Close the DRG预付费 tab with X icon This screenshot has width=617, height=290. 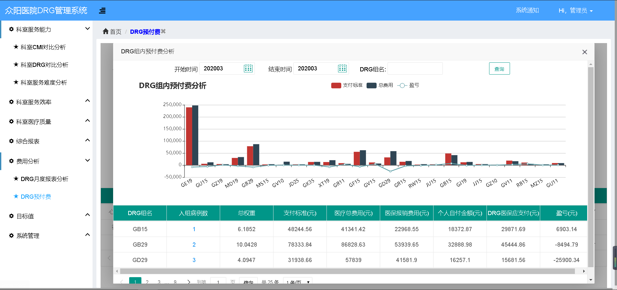coord(164,31)
